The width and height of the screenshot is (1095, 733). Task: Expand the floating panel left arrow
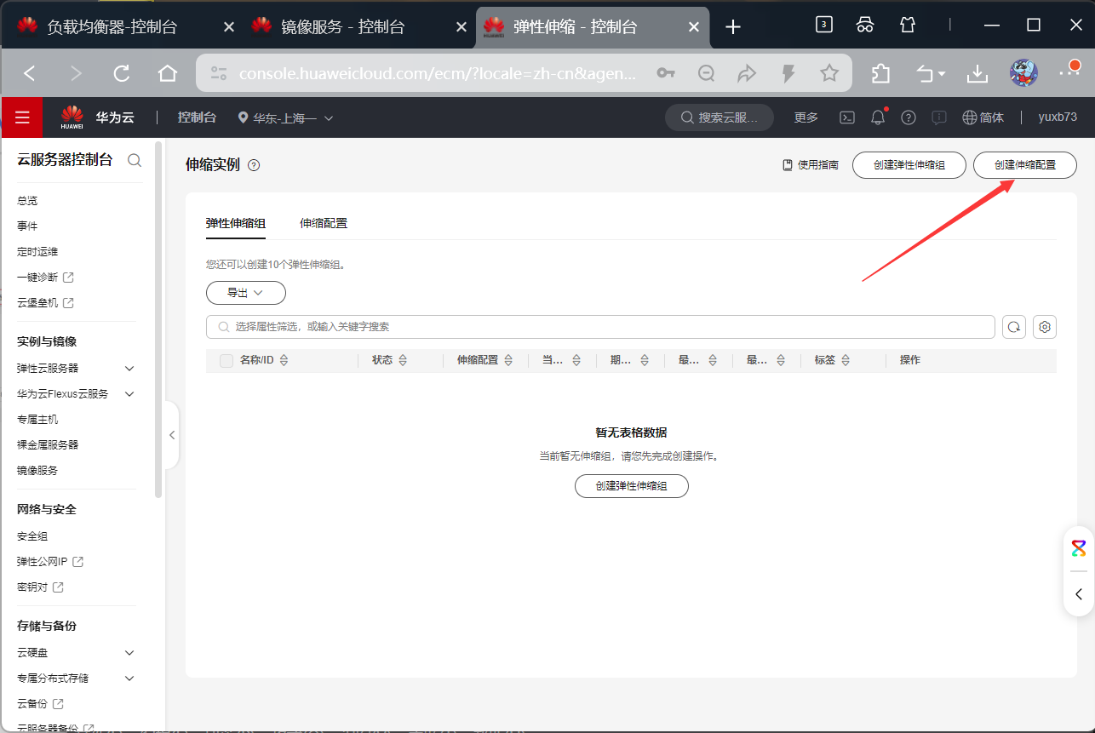(x=1079, y=594)
